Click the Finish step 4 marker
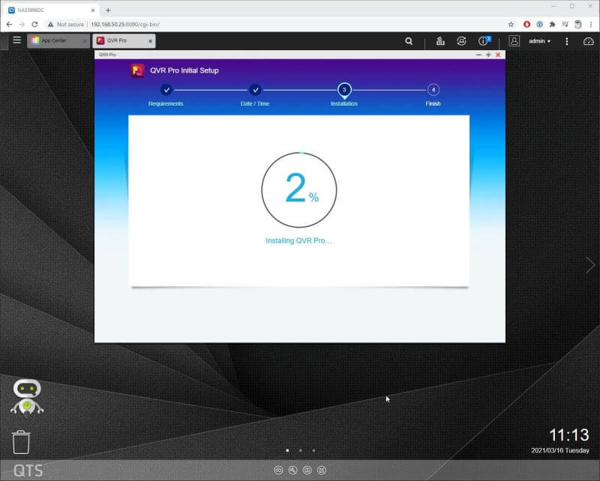 pyautogui.click(x=433, y=90)
